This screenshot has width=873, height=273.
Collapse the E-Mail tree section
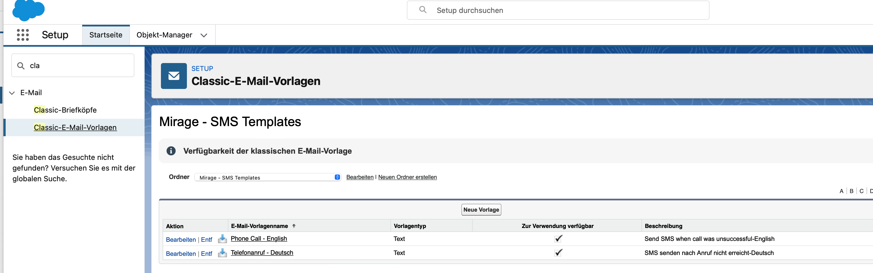click(x=12, y=93)
